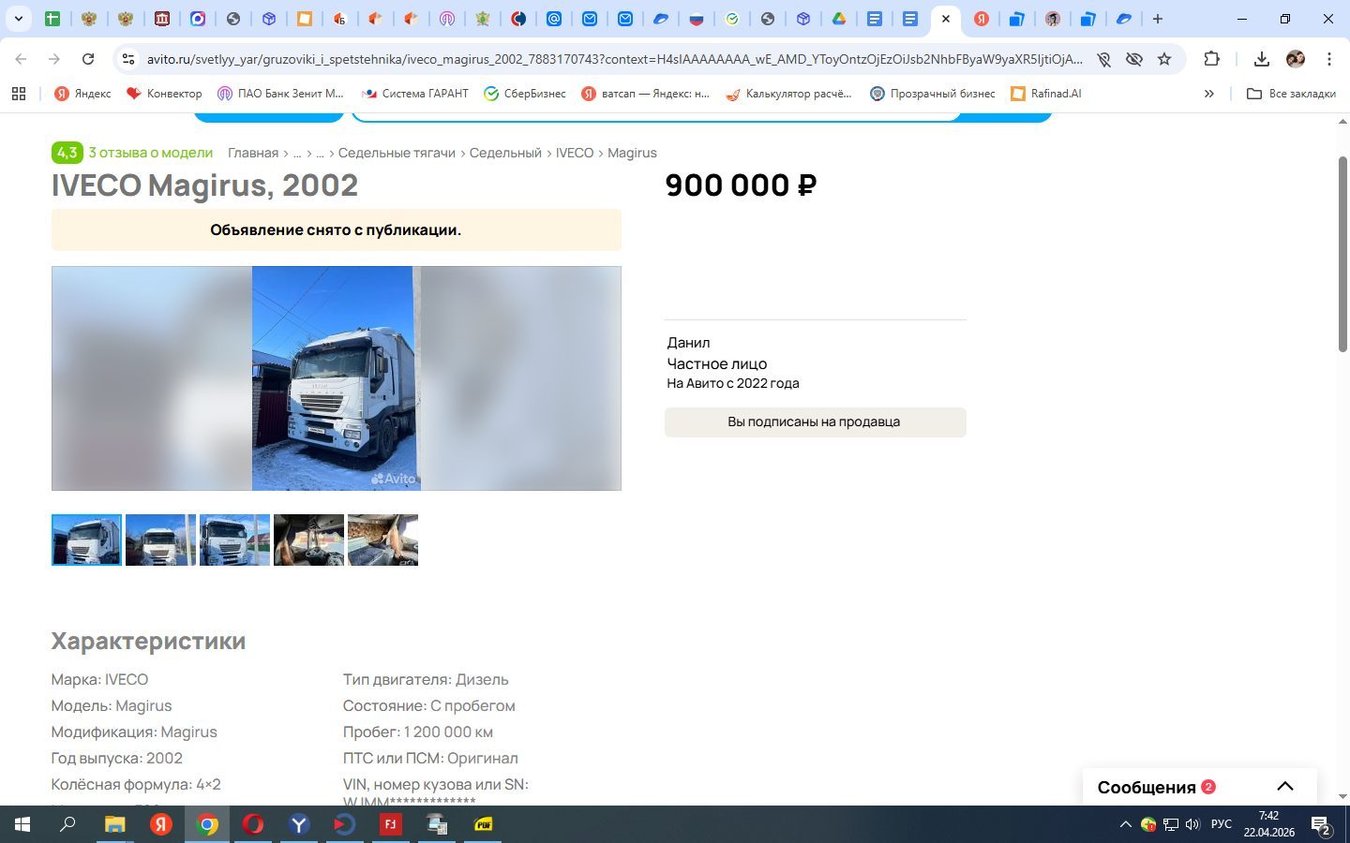
Task: Switch to the Google Drive tab
Action: [x=838, y=19]
